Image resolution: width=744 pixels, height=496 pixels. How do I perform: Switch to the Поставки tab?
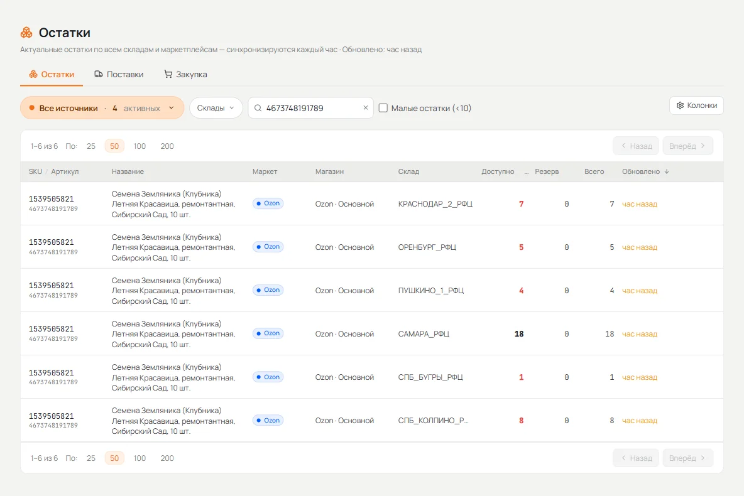click(x=119, y=75)
